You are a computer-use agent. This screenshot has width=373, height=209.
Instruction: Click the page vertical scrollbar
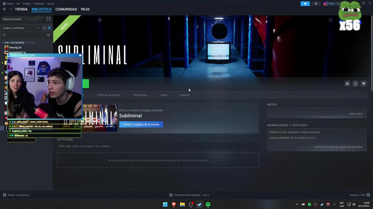click(372, 54)
